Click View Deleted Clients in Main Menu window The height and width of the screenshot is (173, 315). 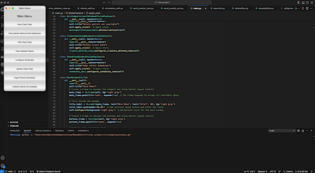(x=25, y=51)
